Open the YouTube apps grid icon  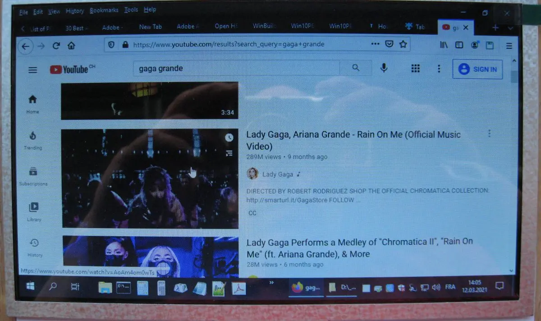(416, 69)
